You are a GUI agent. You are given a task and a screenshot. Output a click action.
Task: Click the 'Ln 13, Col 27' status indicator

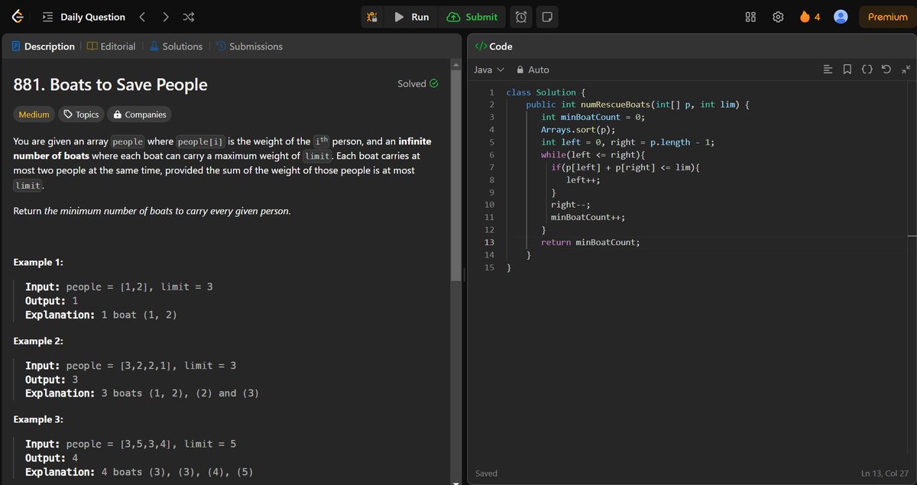tap(886, 474)
